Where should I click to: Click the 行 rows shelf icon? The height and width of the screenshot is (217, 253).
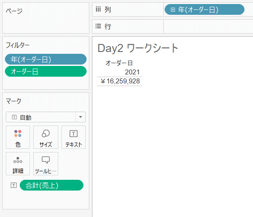pos(98,26)
